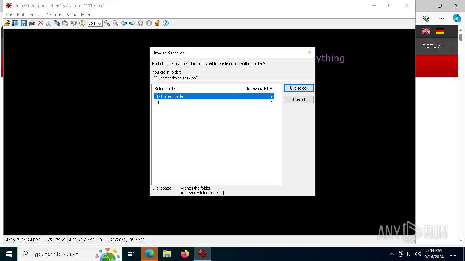
Task: Click the 'Select folder:' column header
Action: [193, 89]
